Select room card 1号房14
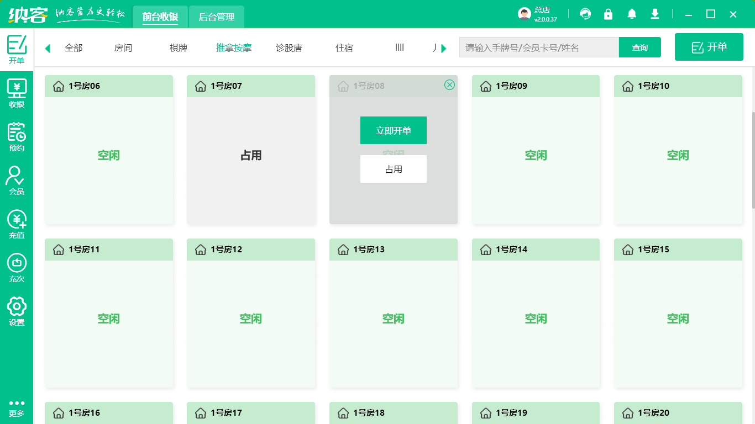Viewport: 755px width, 424px height. click(x=536, y=313)
